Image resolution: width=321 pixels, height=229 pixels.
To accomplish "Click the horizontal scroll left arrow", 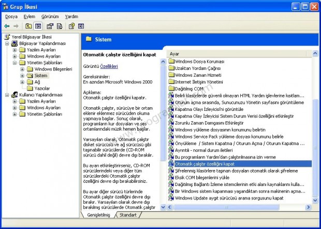I will (x=169, y=207).
